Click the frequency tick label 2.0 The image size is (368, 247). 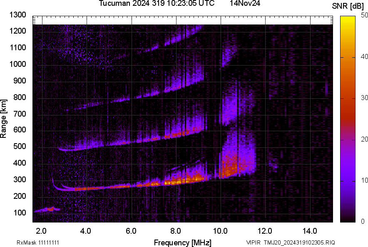coord(41,231)
